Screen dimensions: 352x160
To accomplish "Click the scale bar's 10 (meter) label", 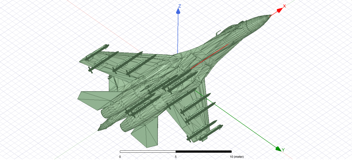I will tap(237, 156).
